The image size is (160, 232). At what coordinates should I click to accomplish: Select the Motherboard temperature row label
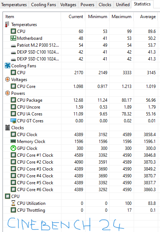point(30,38)
